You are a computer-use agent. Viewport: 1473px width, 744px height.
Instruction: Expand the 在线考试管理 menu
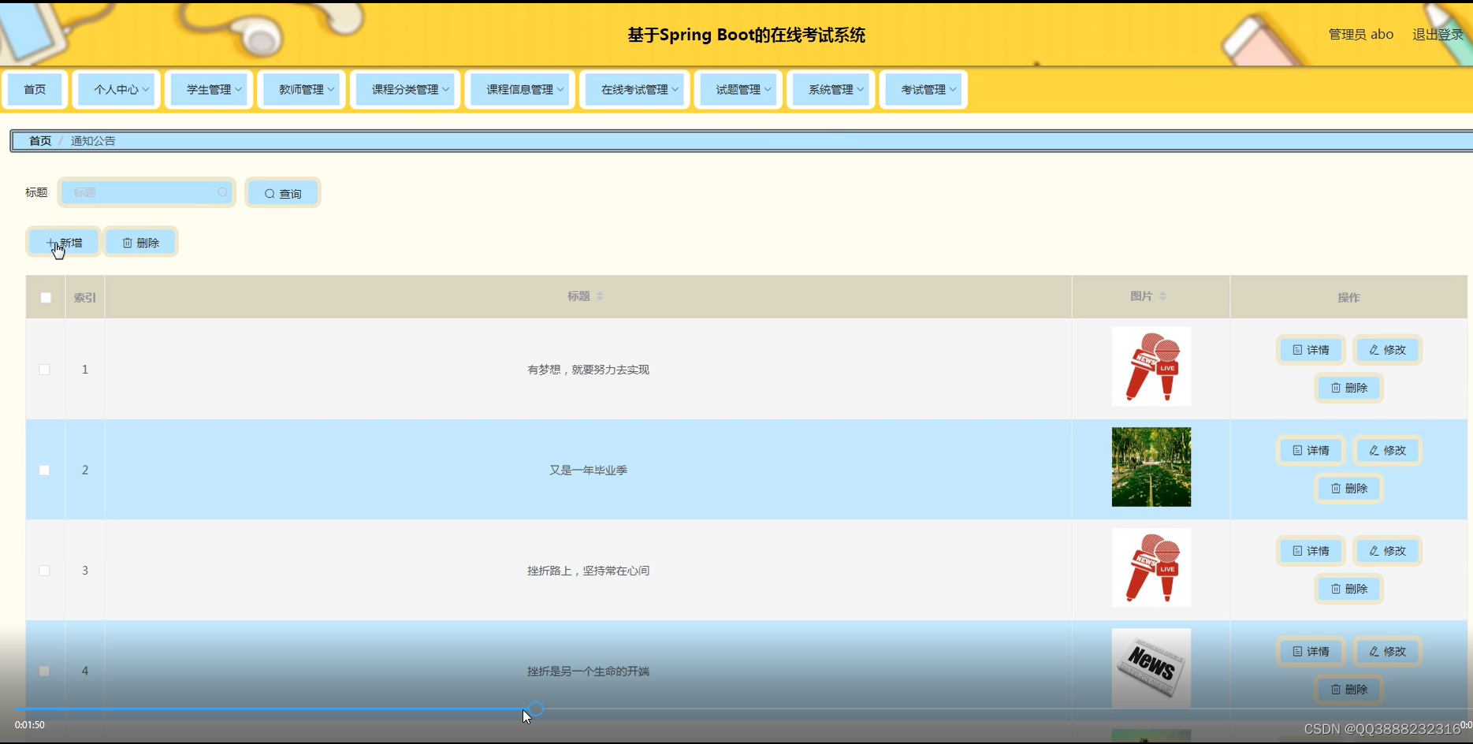(x=635, y=90)
